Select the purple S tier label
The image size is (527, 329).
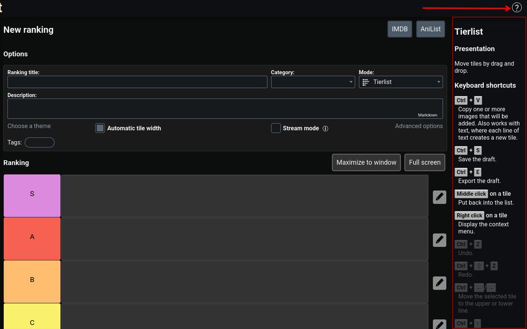[32, 196]
